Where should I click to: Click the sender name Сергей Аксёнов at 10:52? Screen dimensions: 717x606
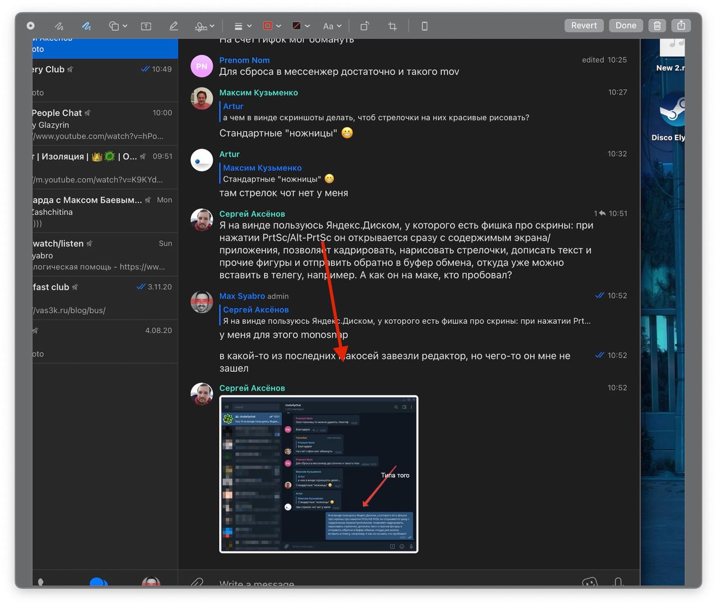252,388
